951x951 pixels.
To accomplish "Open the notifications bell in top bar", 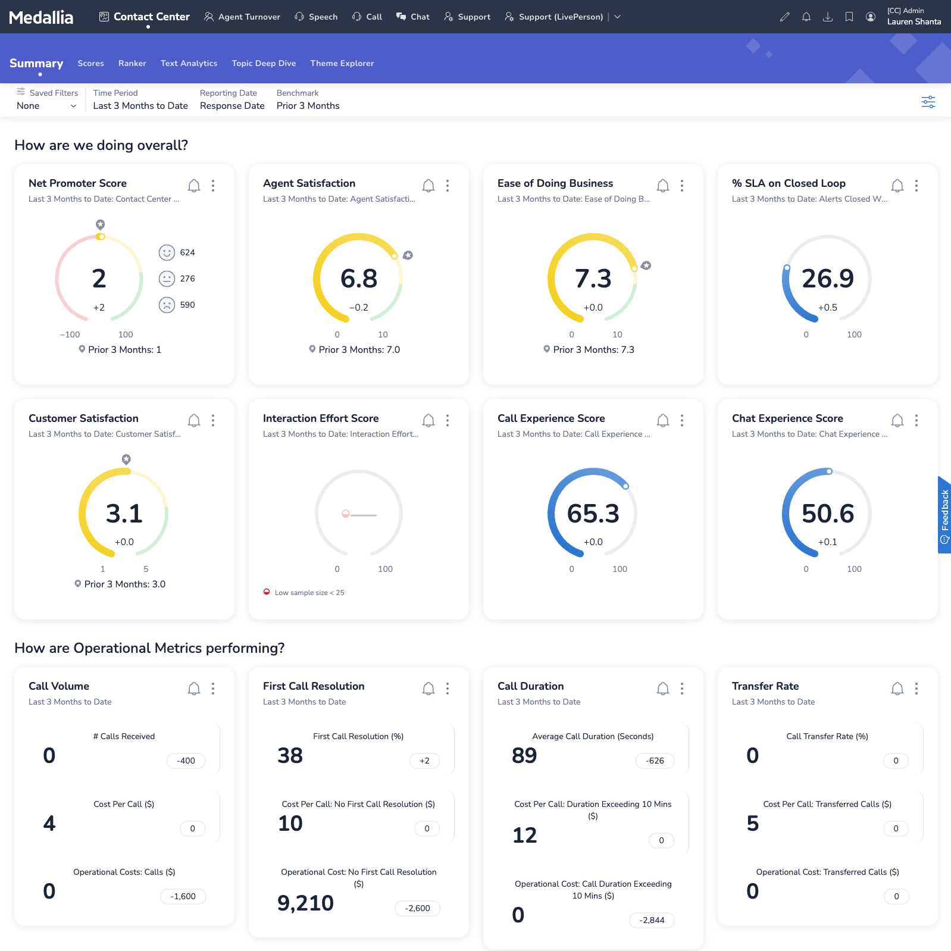I will [x=806, y=17].
